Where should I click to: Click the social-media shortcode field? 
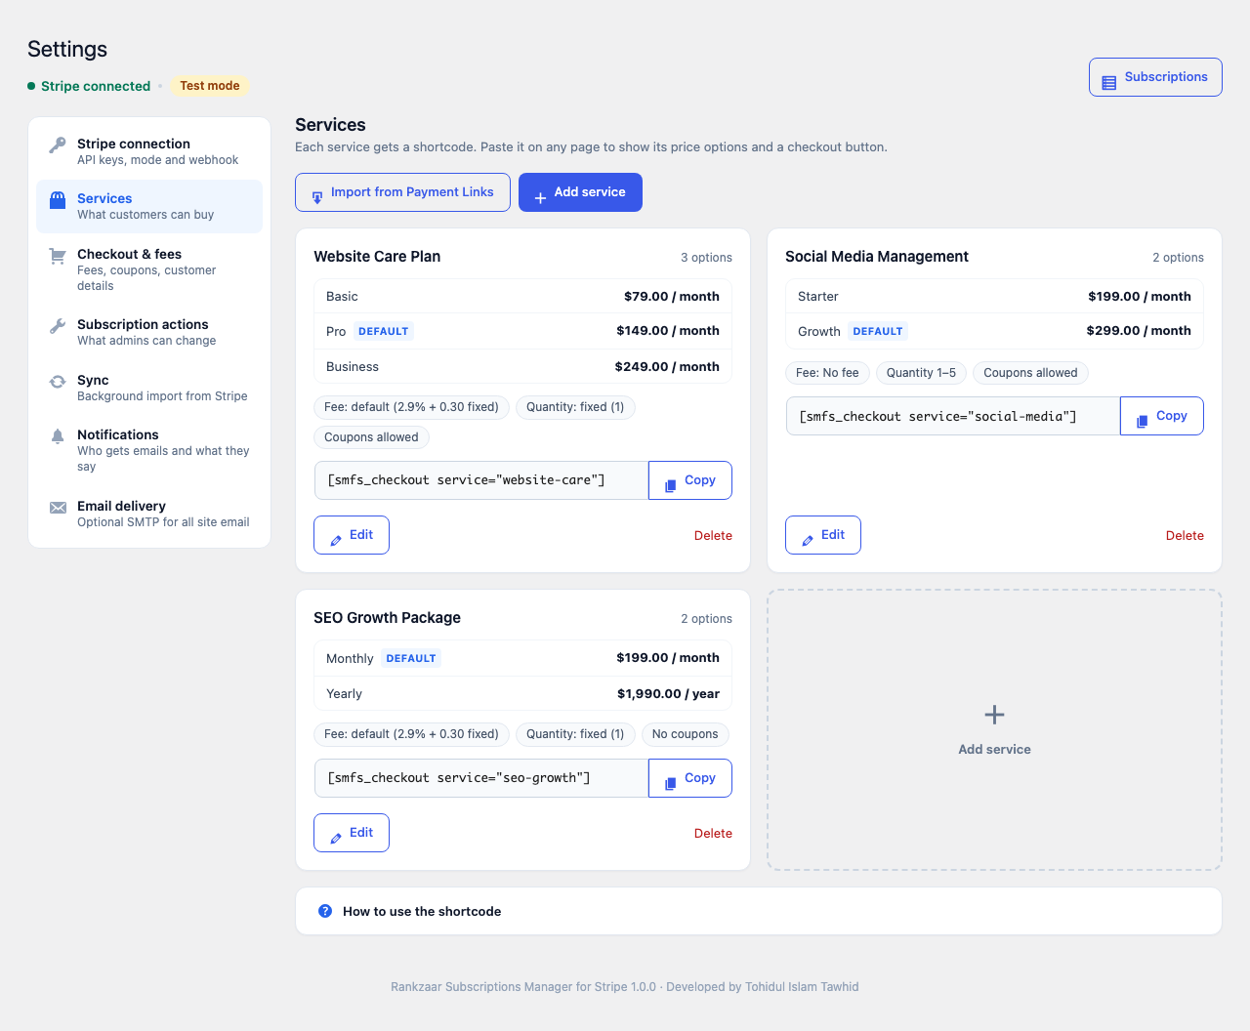[953, 416]
